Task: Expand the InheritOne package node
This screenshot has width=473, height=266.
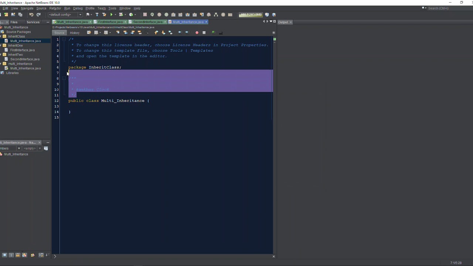Action: click(x=1, y=45)
